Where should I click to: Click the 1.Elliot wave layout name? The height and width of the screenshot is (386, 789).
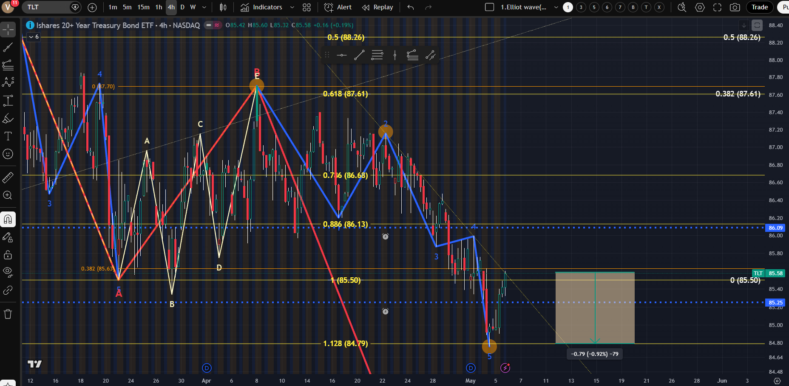524,7
